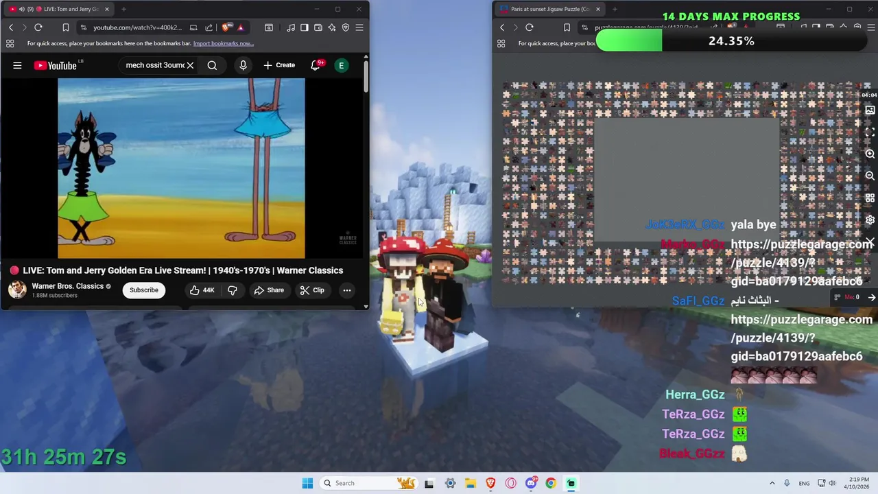Viewport: 878px width, 494px height.
Task: Open Brave Shields on the YouTube tab
Action: pyautogui.click(x=226, y=27)
